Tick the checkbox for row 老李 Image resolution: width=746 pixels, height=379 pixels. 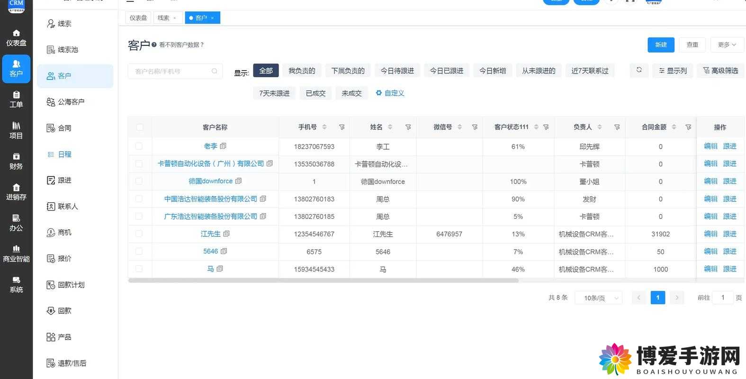tap(139, 146)
